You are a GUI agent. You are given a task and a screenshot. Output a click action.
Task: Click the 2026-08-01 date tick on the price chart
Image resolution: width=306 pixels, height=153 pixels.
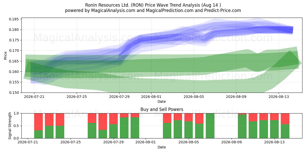(x=151, y=97)
